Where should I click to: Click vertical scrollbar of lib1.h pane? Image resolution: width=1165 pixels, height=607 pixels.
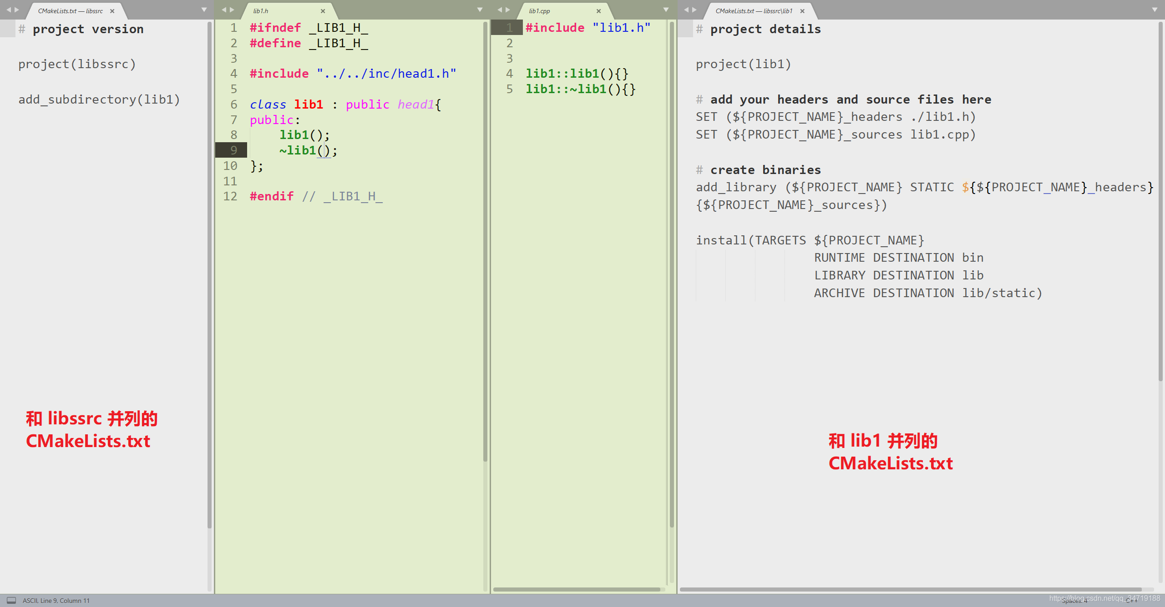485,241
